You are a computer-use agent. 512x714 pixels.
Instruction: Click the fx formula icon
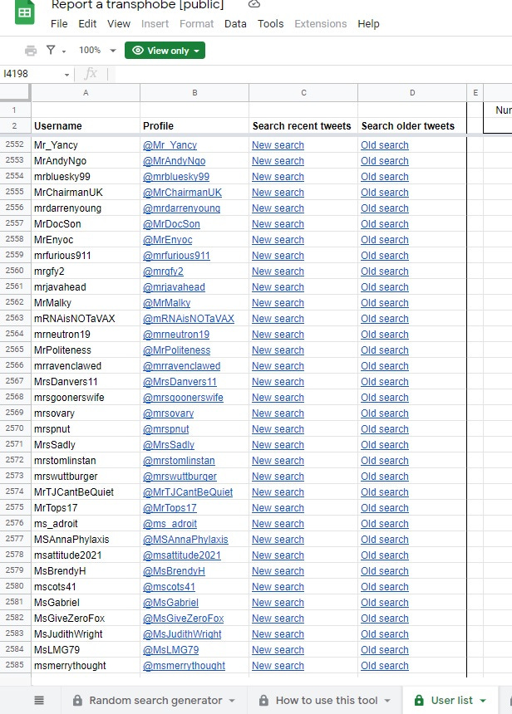click(91, 73)
